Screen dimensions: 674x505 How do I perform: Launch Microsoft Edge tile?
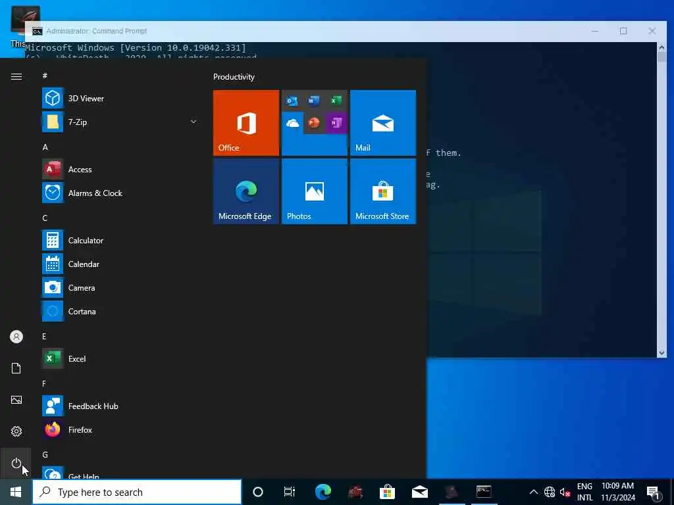coord(246,191)
